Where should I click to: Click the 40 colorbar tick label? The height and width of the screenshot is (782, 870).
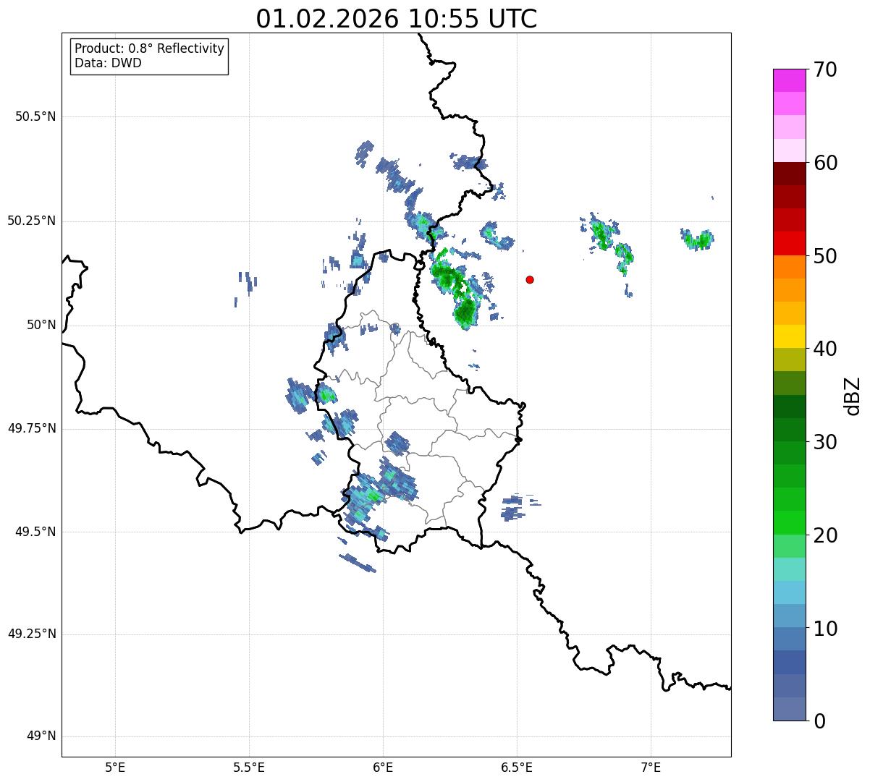825,349
